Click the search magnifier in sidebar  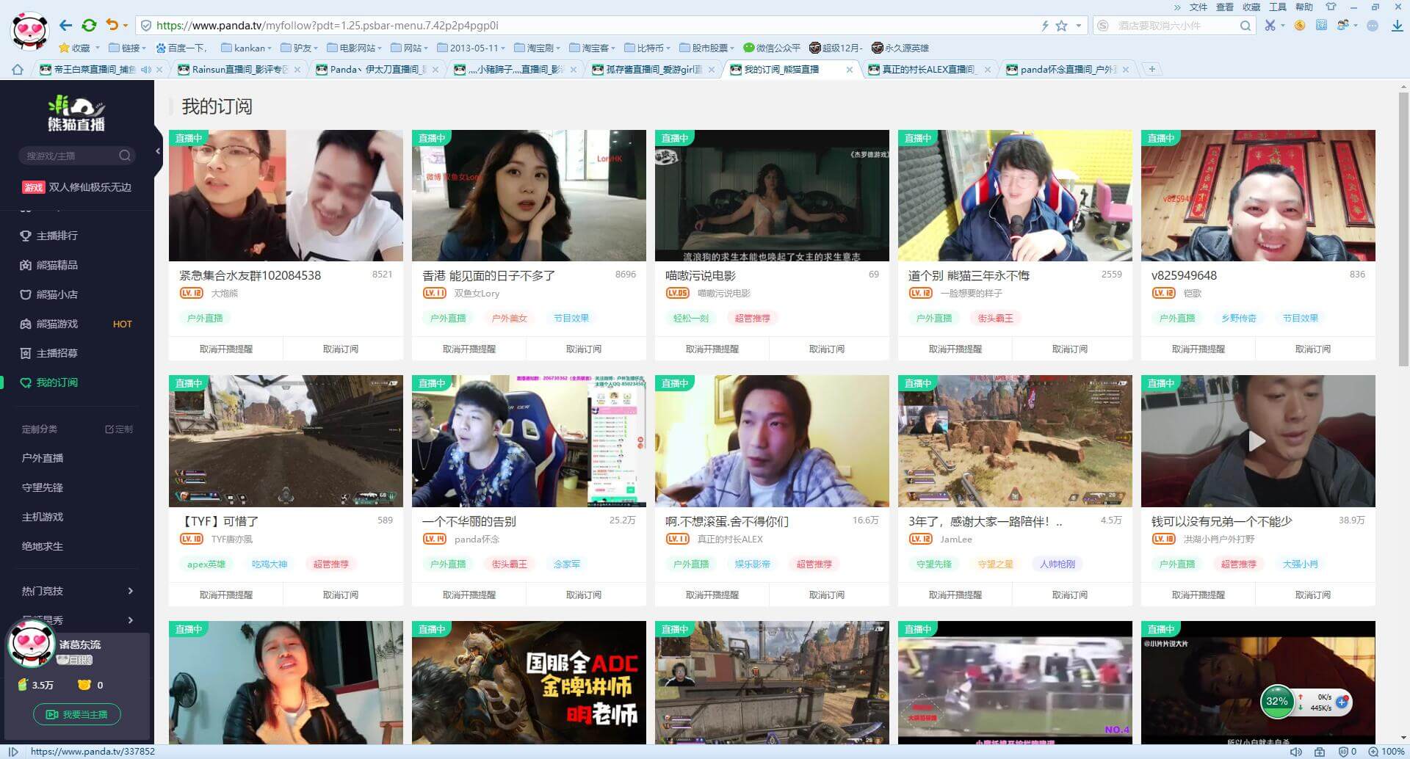point(125,156)
